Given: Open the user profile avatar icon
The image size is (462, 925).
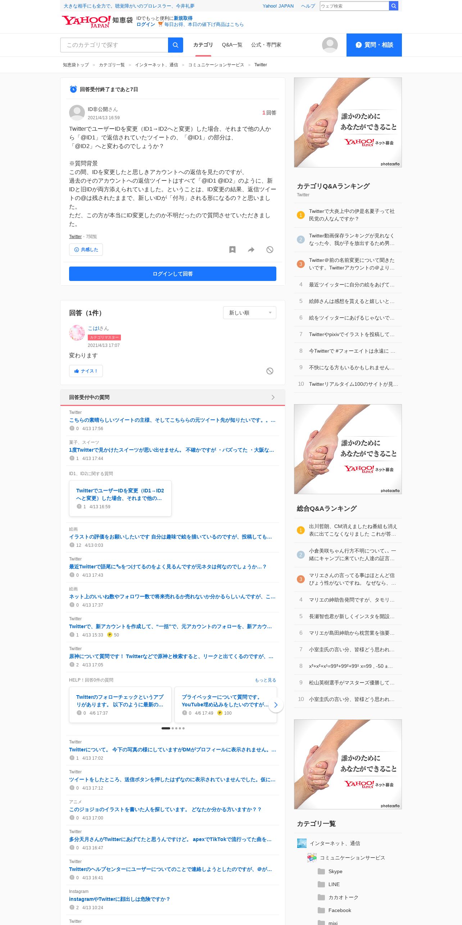Looking at the screenshot, I should point(330,45).
